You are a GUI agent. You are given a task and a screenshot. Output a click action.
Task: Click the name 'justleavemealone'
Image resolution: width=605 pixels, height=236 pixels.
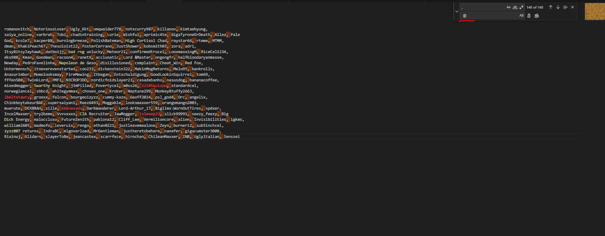137,125
